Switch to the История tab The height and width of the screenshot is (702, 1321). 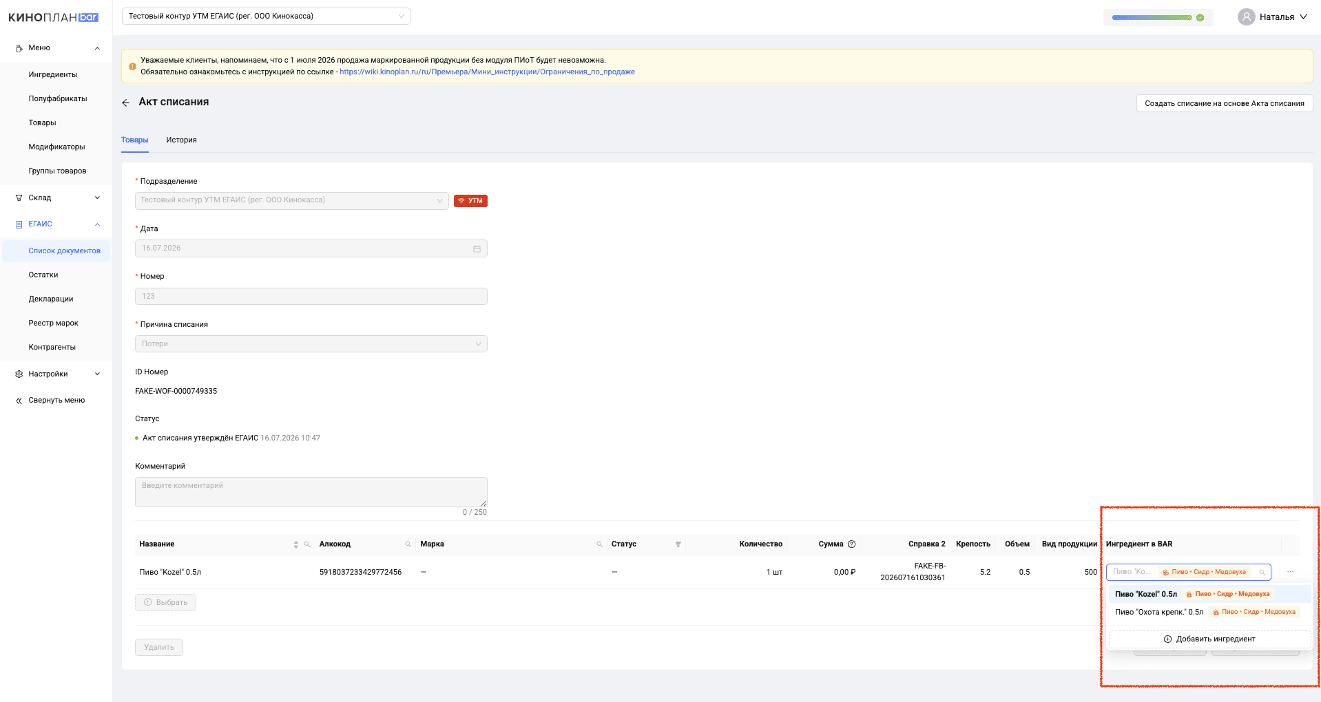(x=181, y=140)
